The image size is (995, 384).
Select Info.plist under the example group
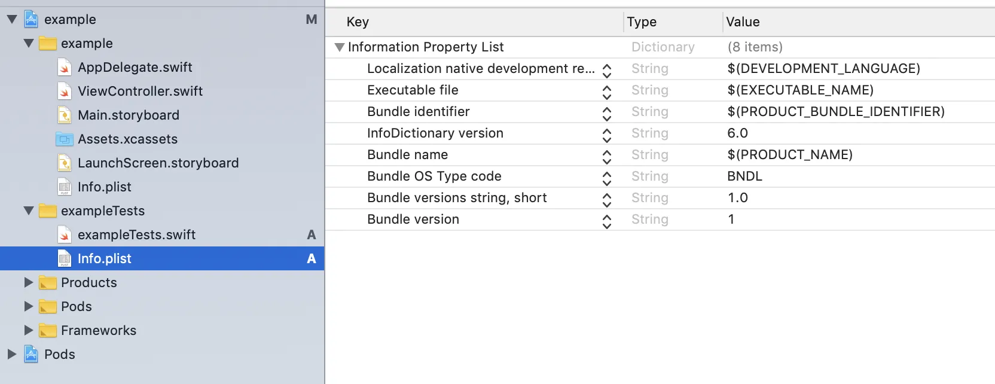pos(104,187)
